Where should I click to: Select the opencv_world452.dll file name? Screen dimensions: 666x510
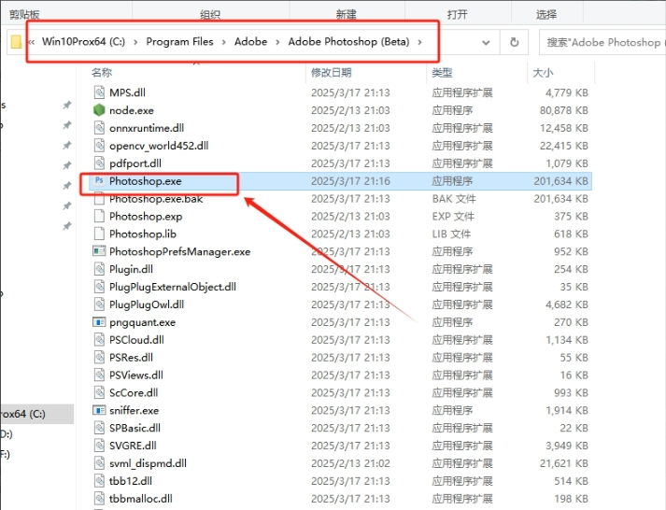(159, 146)
